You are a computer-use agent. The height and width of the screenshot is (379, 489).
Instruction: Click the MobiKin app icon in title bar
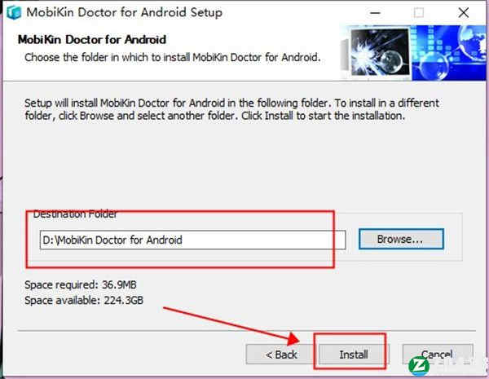[x=14, y=12]
